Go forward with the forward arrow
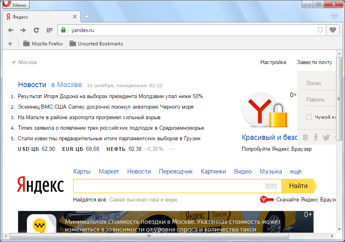The image size is (345, 242). 23,30
